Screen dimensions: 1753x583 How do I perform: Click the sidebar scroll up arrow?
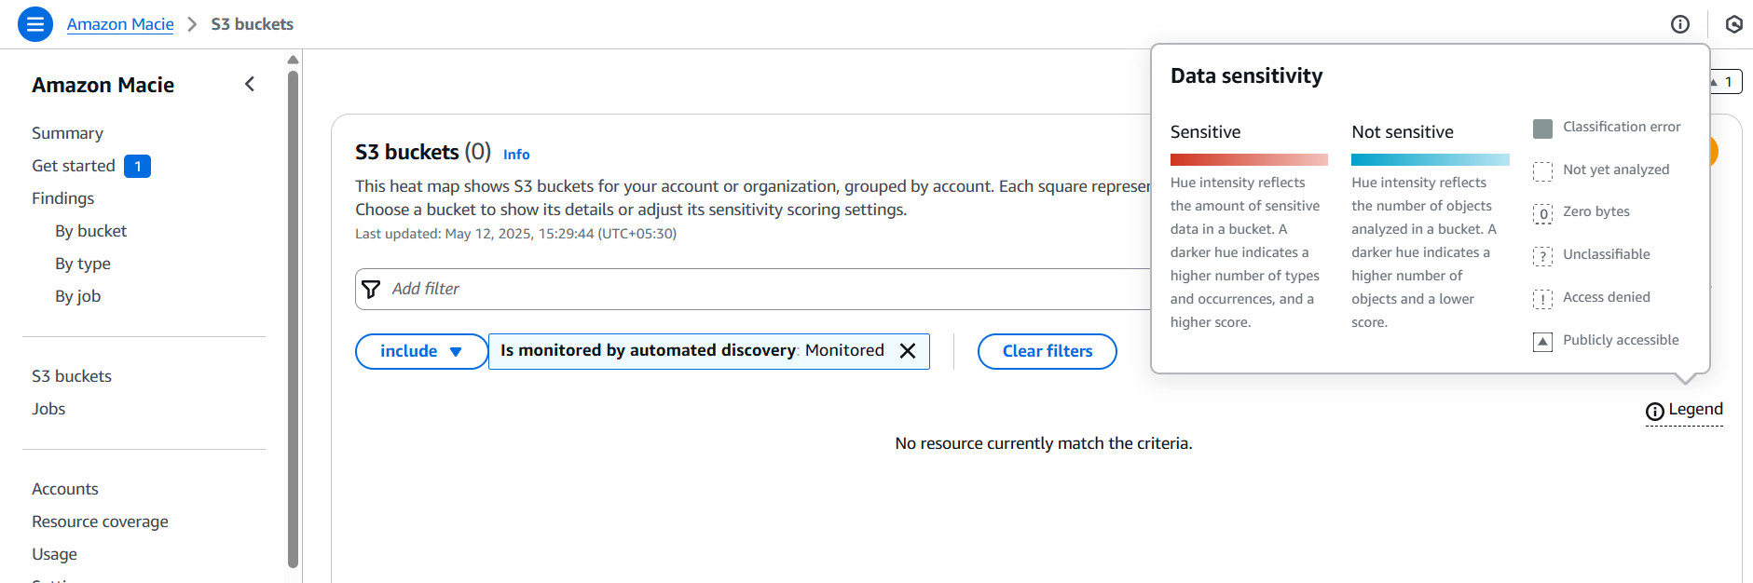[x=293, y=60]
